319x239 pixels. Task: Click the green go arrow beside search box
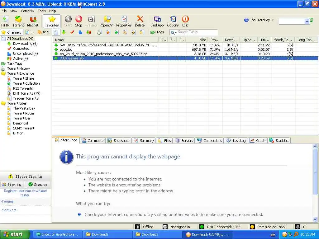point(311,20)
